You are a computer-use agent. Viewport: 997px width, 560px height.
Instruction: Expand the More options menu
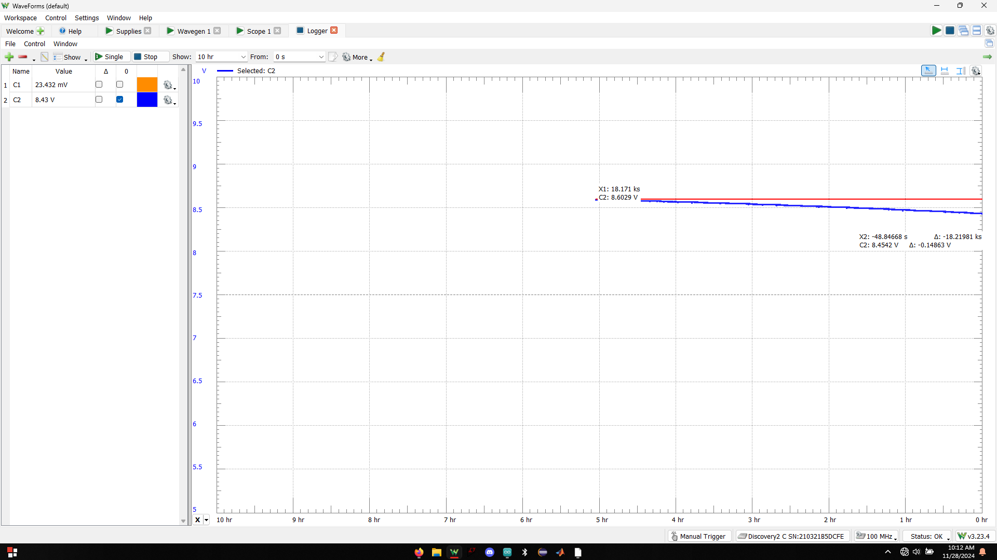pos(357,57)
